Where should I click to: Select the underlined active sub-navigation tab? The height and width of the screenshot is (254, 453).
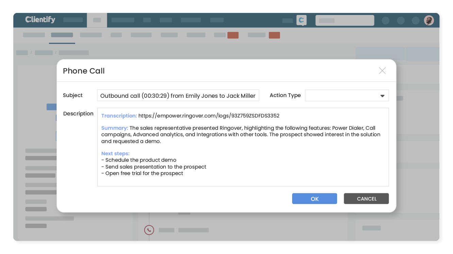pos(62,35)
